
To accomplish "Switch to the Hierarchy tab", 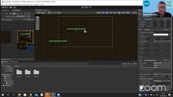I will point(6,10).
